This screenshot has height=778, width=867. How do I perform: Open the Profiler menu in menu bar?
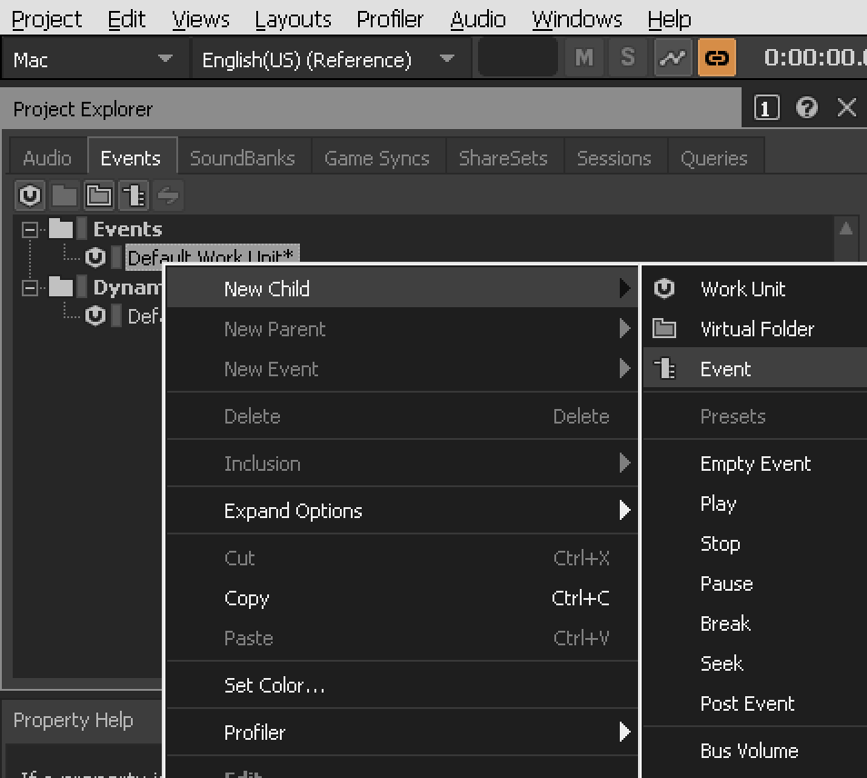coord(390,19)
